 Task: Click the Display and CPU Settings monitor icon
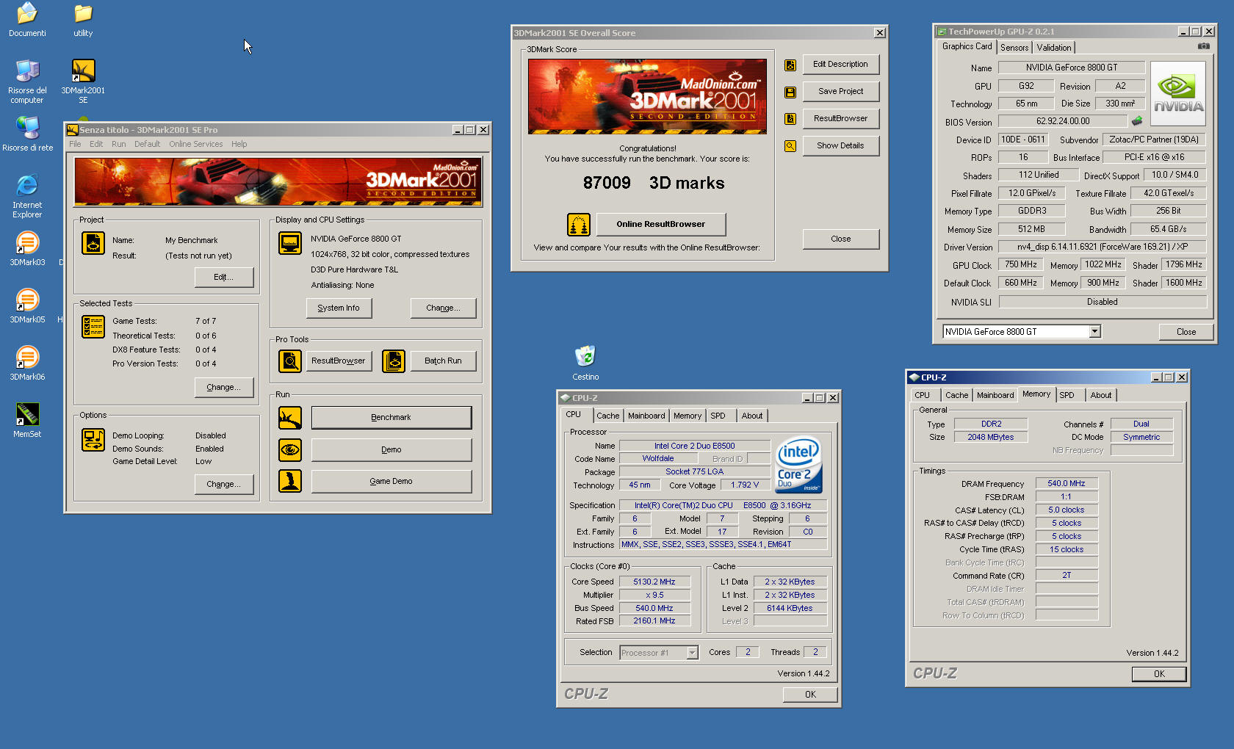point(290,242)
